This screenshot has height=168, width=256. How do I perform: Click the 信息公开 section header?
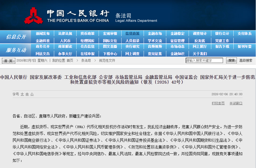16,37
